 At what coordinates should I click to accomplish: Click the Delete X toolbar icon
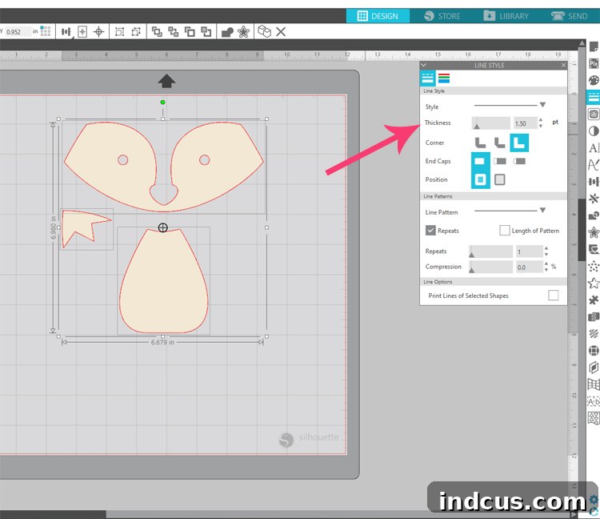click(281, 32)
